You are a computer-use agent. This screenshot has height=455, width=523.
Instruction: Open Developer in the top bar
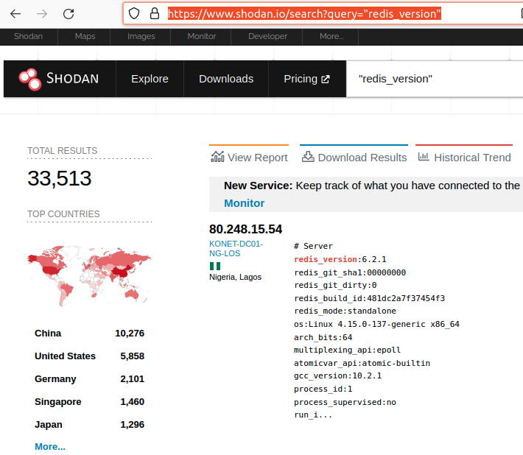267,36
